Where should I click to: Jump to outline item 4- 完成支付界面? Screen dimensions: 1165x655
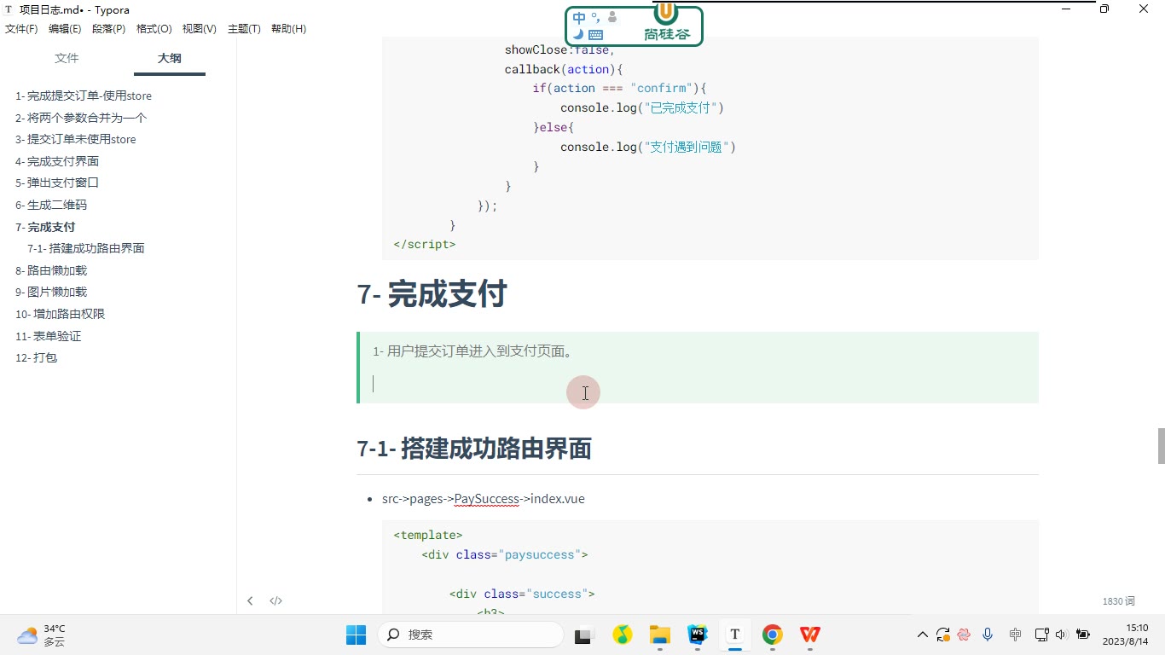coord(57,161)
